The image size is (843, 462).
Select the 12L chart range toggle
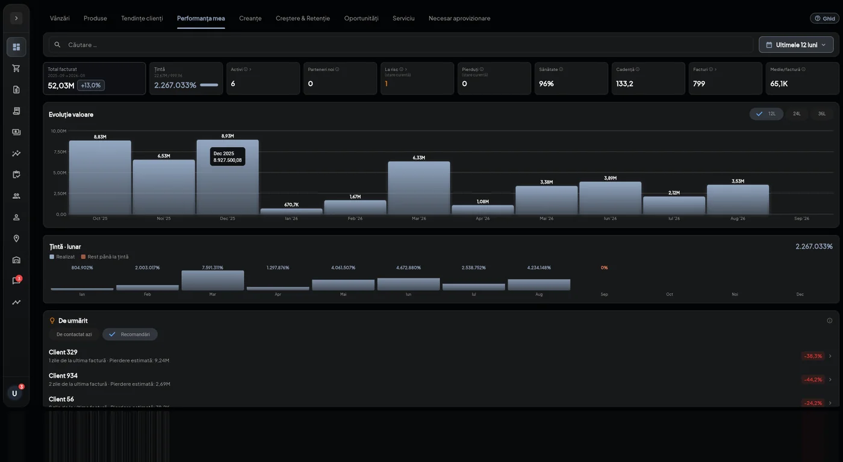(x=767, y=114)
